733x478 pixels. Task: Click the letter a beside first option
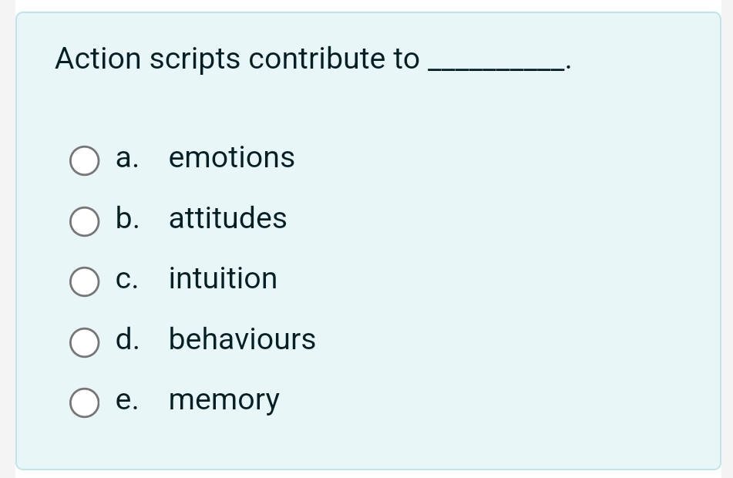click(x=126, y=158)
